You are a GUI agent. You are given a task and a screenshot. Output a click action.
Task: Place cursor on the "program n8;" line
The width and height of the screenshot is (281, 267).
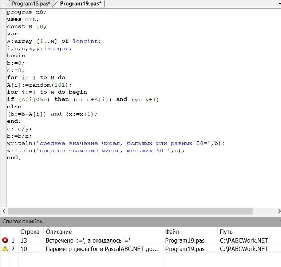27,12
